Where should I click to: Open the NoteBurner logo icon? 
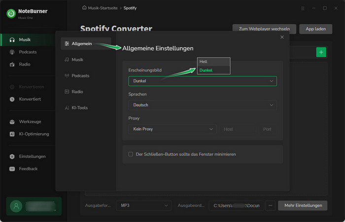(x=11, y=14)
